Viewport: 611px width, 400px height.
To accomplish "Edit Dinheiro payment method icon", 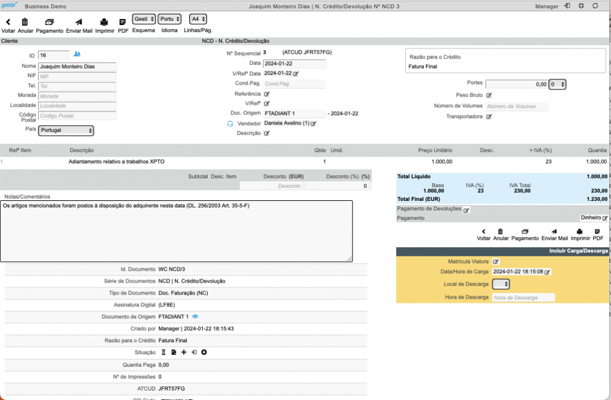I will tap(605, 218).
